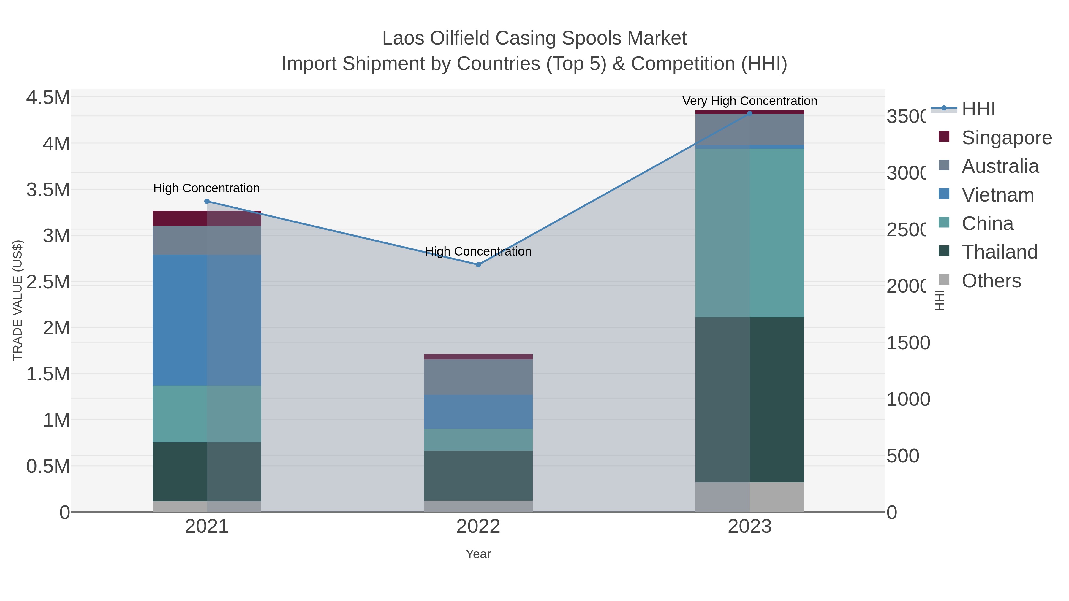This screenshot has height=601, width=1069.
Task: Select the China segment of 2021 bar
Action: [x=207, y=414]
